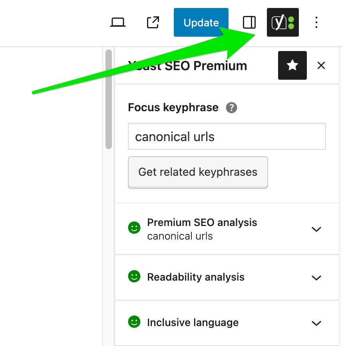
Task: Click the desktop preview icon
Action: [118, 22]
